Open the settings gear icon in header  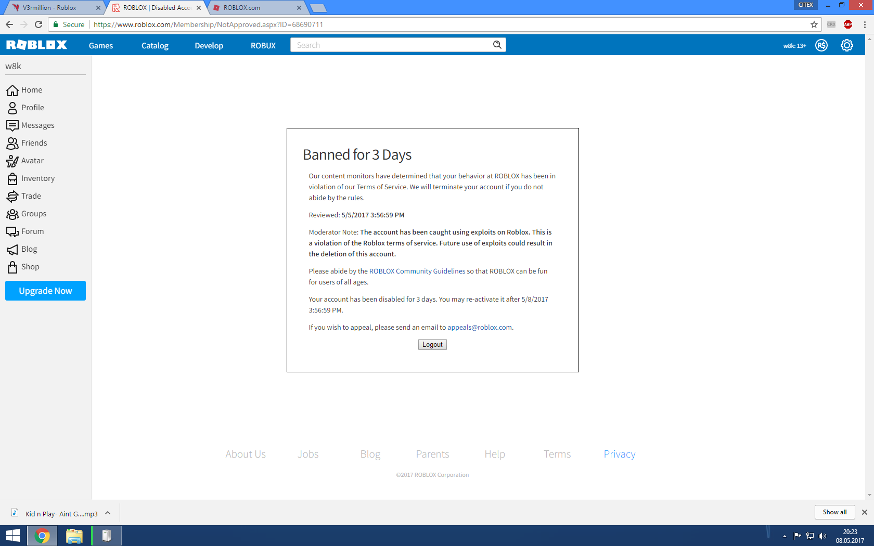(847, 45)
